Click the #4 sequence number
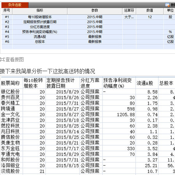Viewport: 175px width, 175px height. tap(7, 32)
